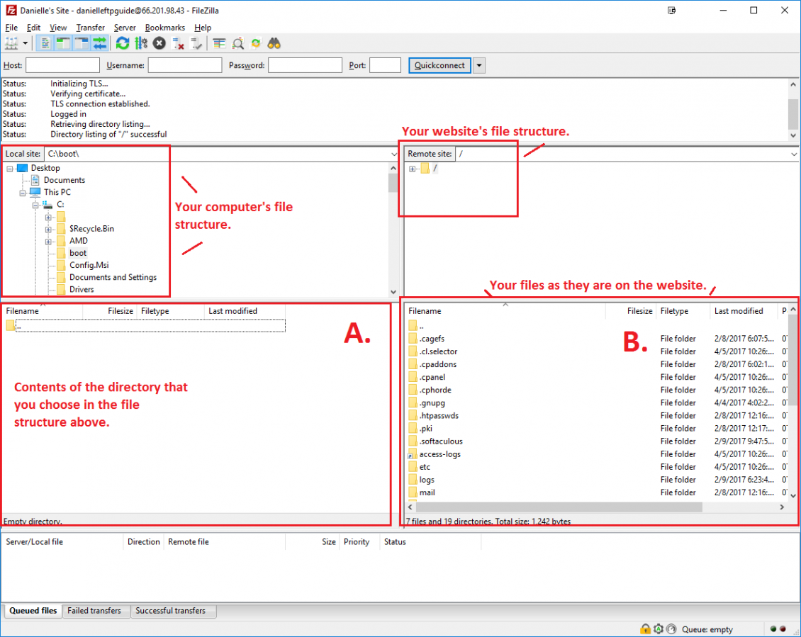This screenshot has width=801, height=637.
Task: Open the Bookmarks menu
Action: click(164, 28)
